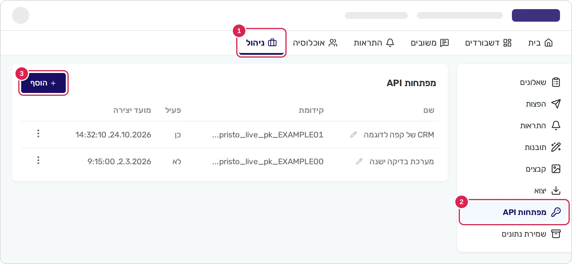The image size is (572, 264).
Task: Click the round avatar in top header
Action: [21, 15]
